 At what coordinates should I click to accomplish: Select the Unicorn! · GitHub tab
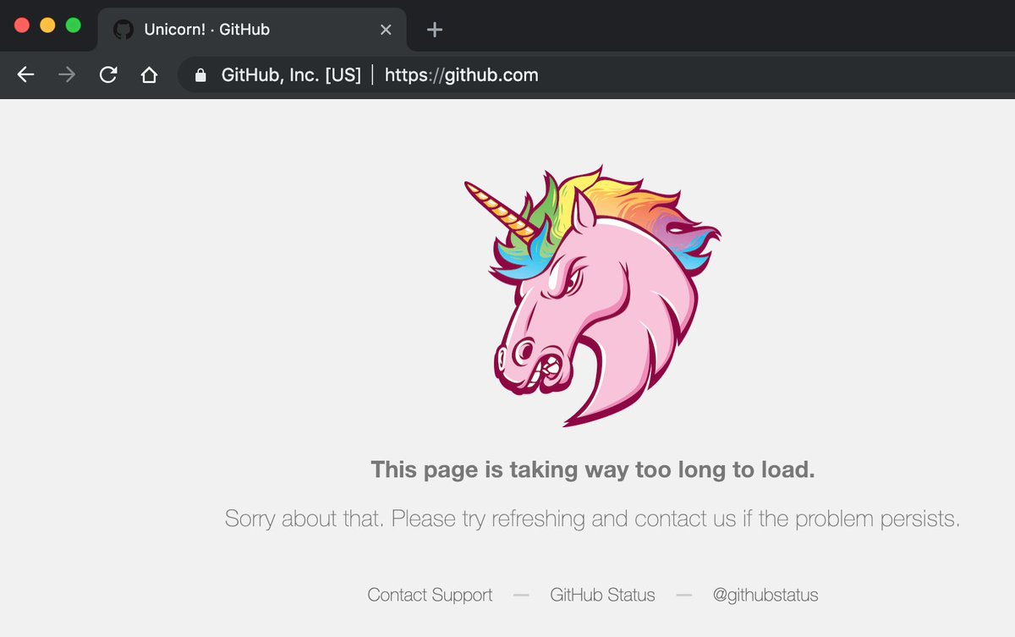click(252, 30)
